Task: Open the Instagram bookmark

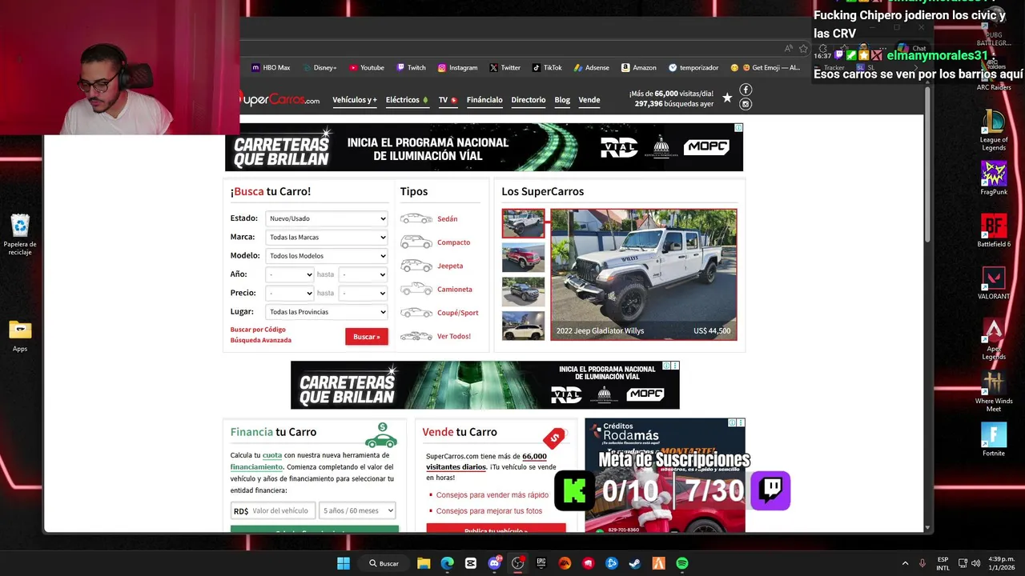Action: pyautogui.click(x=457, y=68)
